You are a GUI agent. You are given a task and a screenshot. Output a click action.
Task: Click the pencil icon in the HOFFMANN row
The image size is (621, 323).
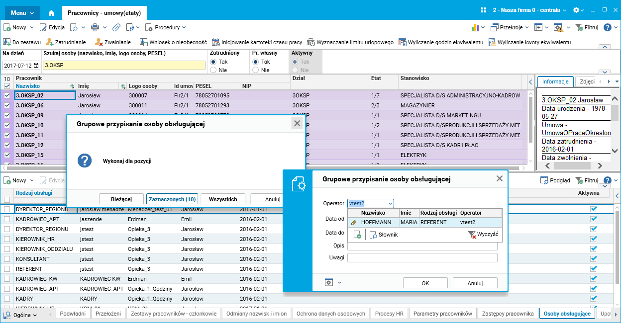[354, 223]
